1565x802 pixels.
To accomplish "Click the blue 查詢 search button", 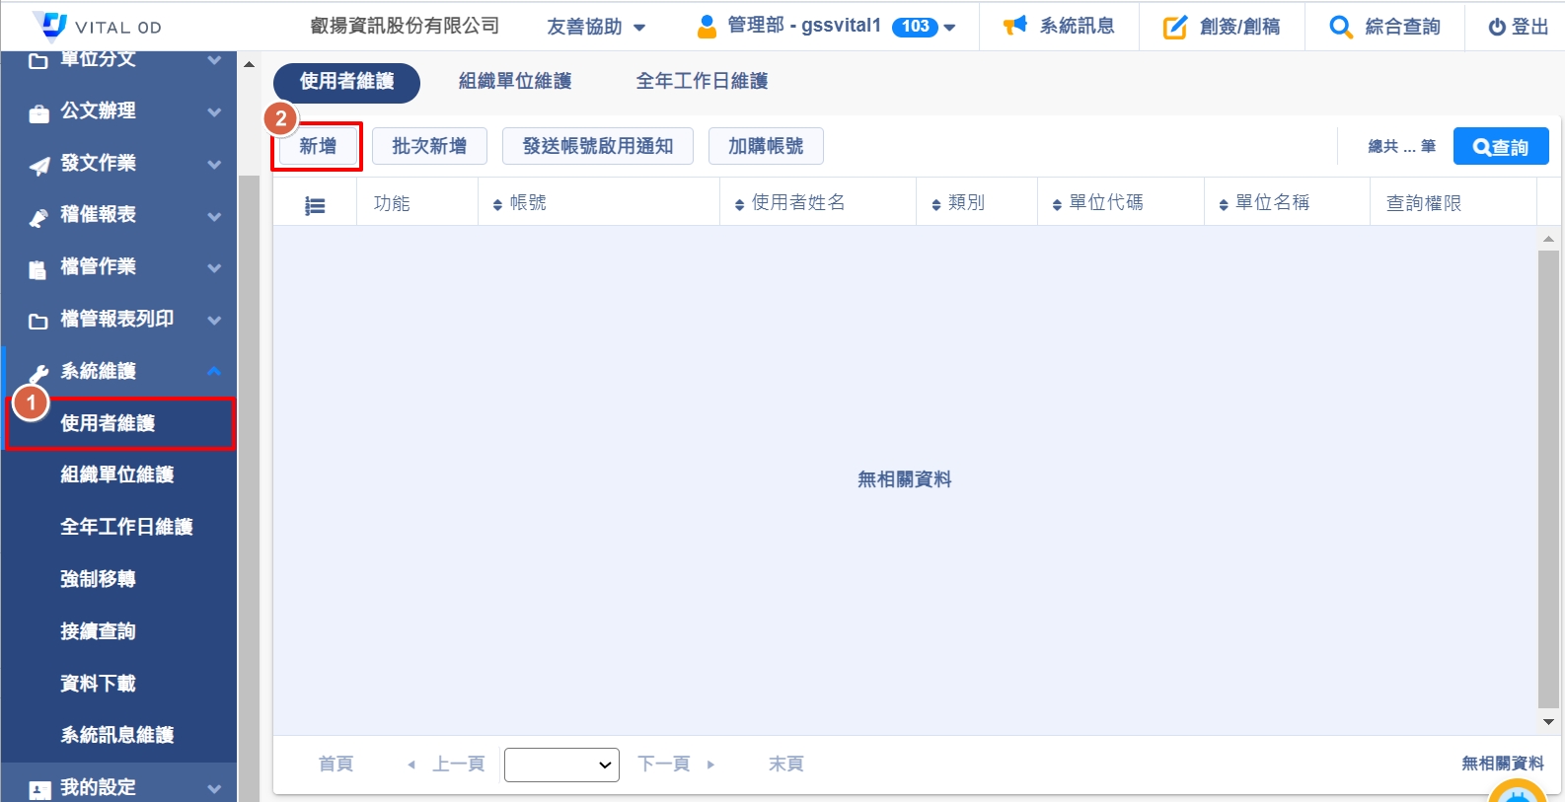I will pyautogui.click(x=1500, y=147).
